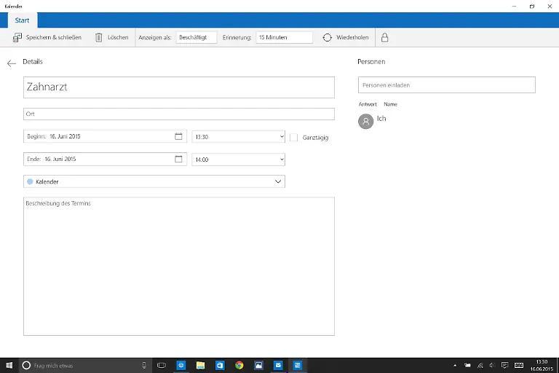Click the Löschen button
The image size is (559, 373).
click(x=111, y=37)
